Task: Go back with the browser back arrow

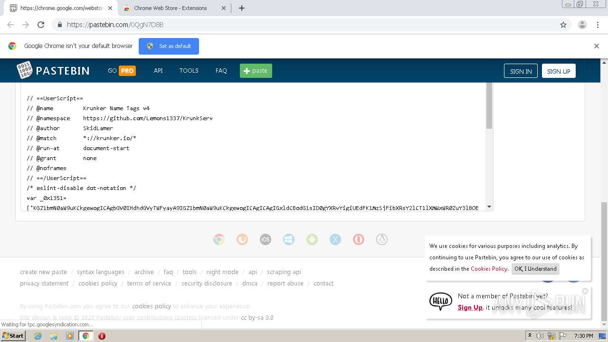Action: pos(10,25)
